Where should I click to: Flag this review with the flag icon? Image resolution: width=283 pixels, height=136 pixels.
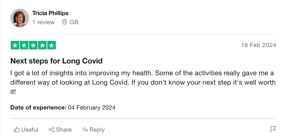pyautogui.click(x=273, y=130)
